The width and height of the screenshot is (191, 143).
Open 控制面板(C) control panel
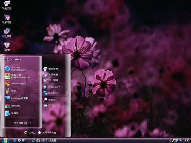52,87
